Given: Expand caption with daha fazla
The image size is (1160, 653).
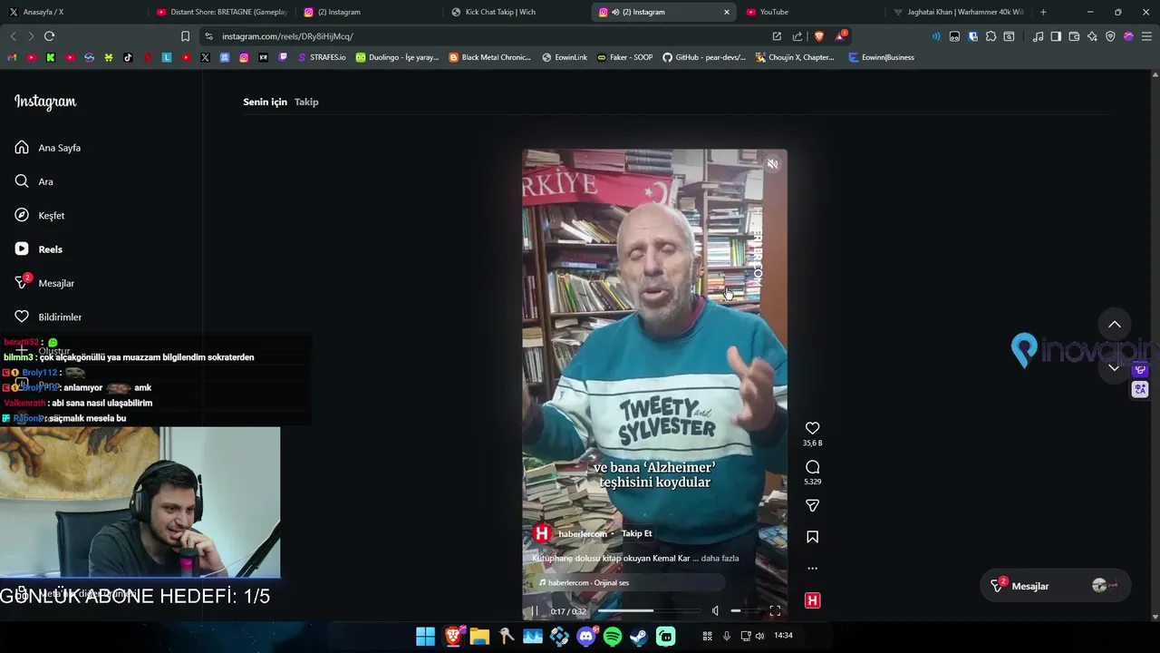Looking at the screenshot, I should [x=720, y=559].
